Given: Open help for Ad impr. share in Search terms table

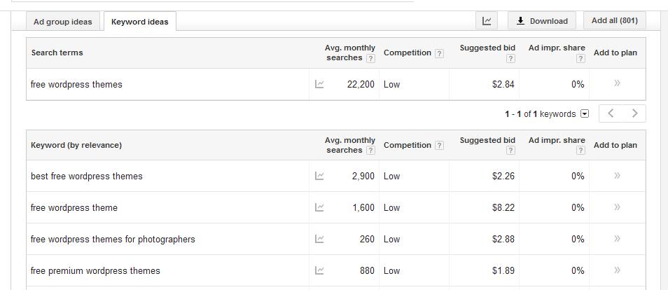Looking at the screenshot, I should pos(580,59).
